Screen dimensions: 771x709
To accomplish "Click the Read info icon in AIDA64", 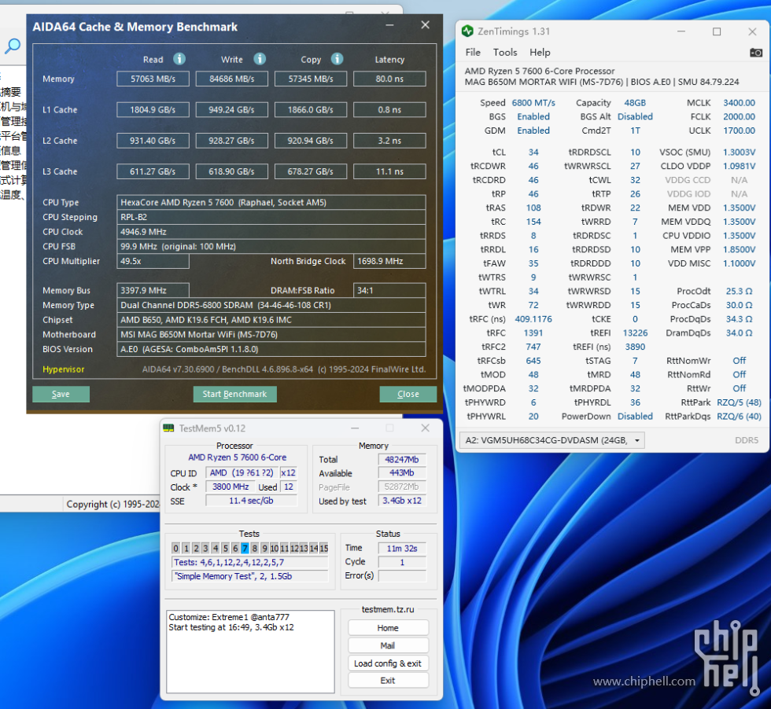I will pyautogui.click(x=179, y=59).
